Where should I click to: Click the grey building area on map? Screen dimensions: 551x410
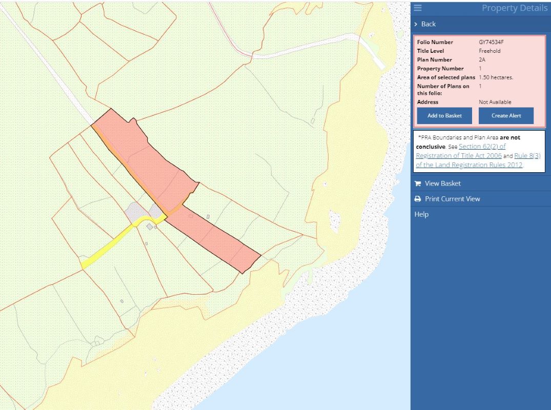[136, 211]
